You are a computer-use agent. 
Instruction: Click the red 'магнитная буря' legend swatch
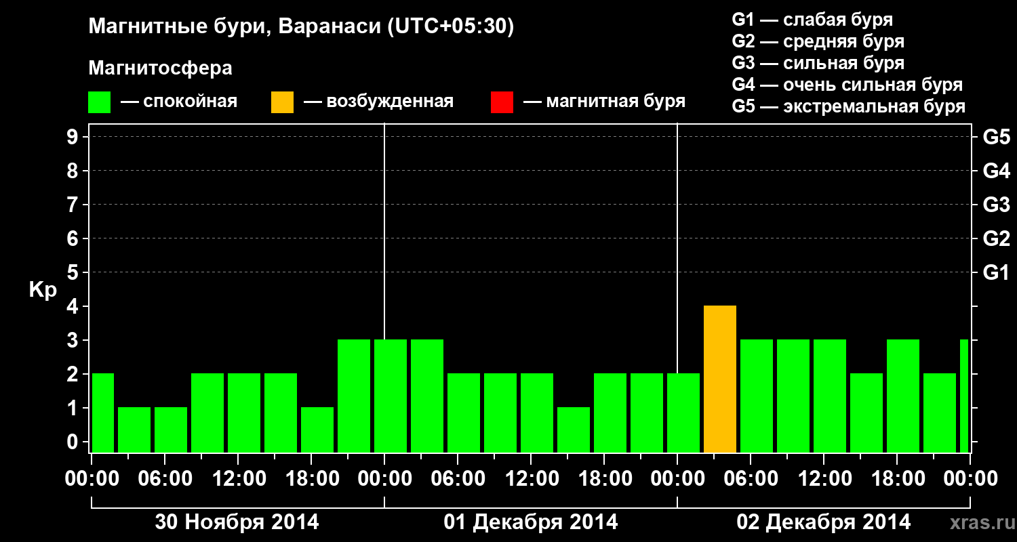tap(502, 102)
